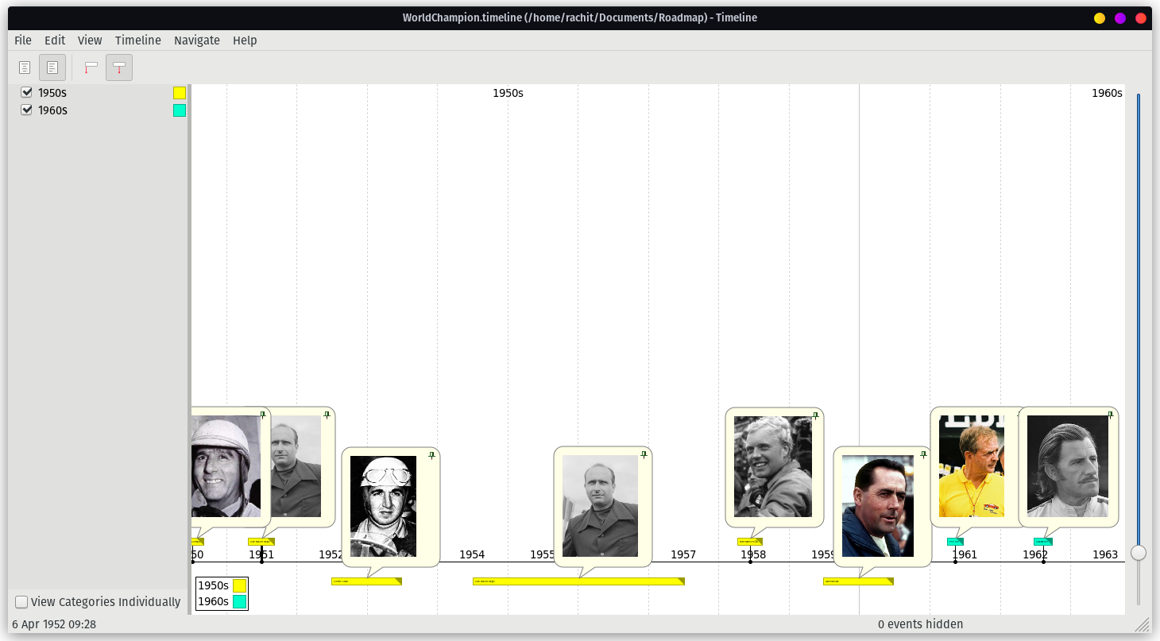The height and width of the screenshot is (641, 1160).
Task: Open the Timeline menu
Action: 138,40
